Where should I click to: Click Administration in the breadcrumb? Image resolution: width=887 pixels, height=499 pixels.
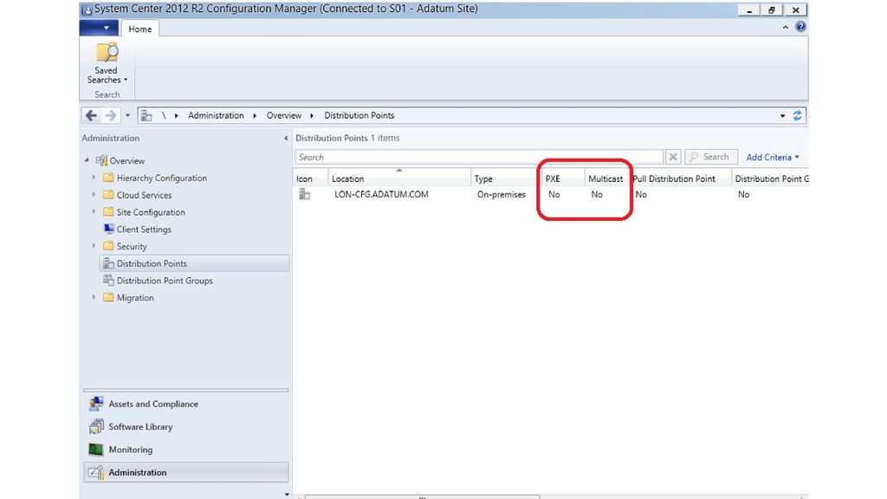[x=216, y=115]
